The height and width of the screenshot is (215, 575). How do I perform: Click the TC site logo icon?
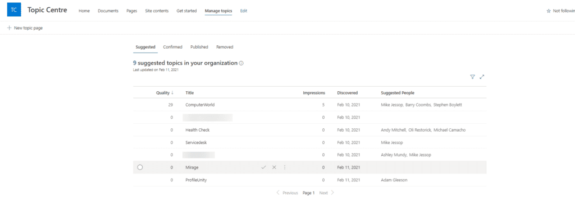click(14, 10)
